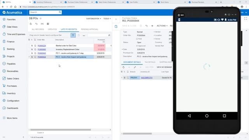249x140 pixels.
Task: Click View SO Demand button
Action: coord(164,67)
